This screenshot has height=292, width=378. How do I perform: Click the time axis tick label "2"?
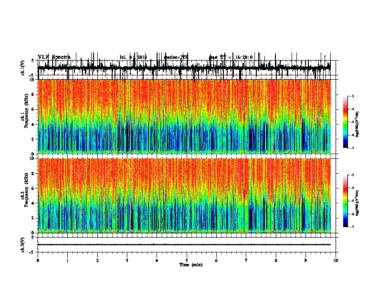(97, 261)
